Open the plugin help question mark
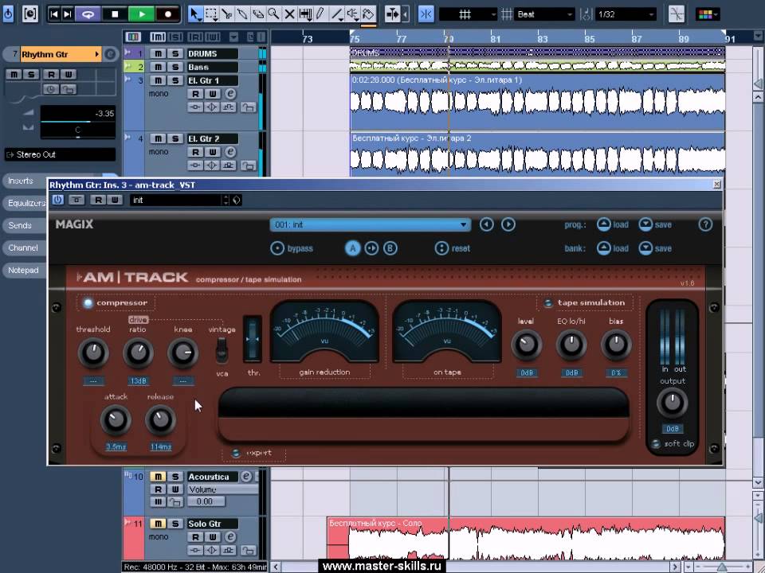The width and height of the screenshot is (765, 573). (x=705, y=224)
